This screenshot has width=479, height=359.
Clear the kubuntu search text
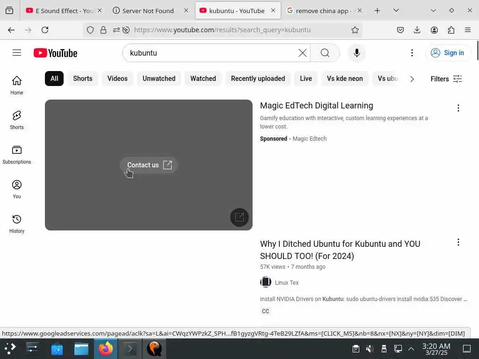point(303,53)
